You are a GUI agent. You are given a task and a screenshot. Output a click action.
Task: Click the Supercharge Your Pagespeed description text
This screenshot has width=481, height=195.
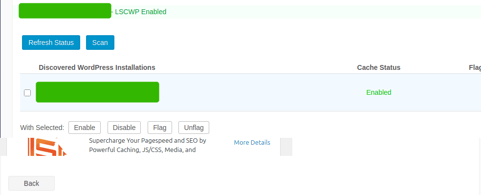(x=147, y=141)
